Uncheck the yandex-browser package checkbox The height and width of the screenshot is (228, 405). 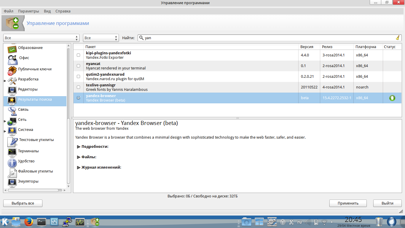79,98
